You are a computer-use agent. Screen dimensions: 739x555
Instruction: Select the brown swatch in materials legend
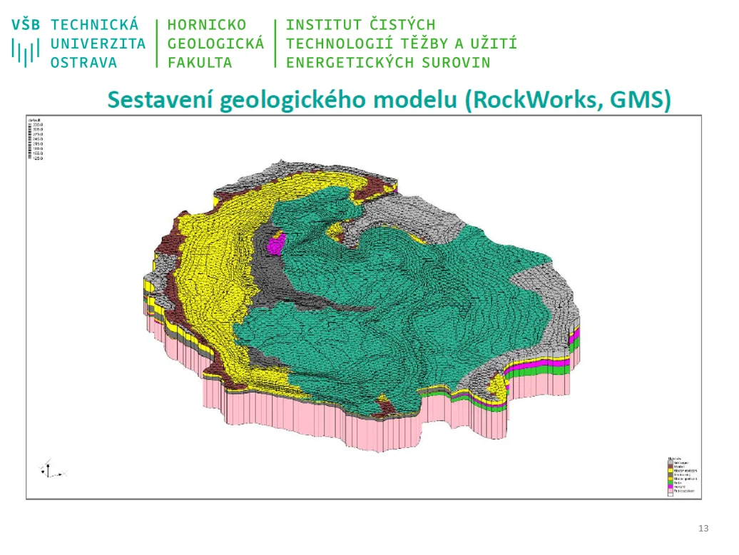tap(671, 466)
